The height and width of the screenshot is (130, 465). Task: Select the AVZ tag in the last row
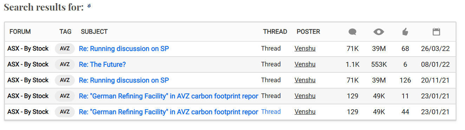tap(65, 112)
